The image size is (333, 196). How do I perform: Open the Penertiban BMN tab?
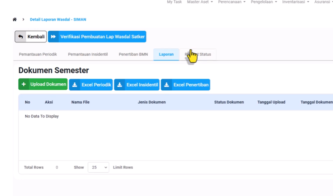(x=133, y=54)
